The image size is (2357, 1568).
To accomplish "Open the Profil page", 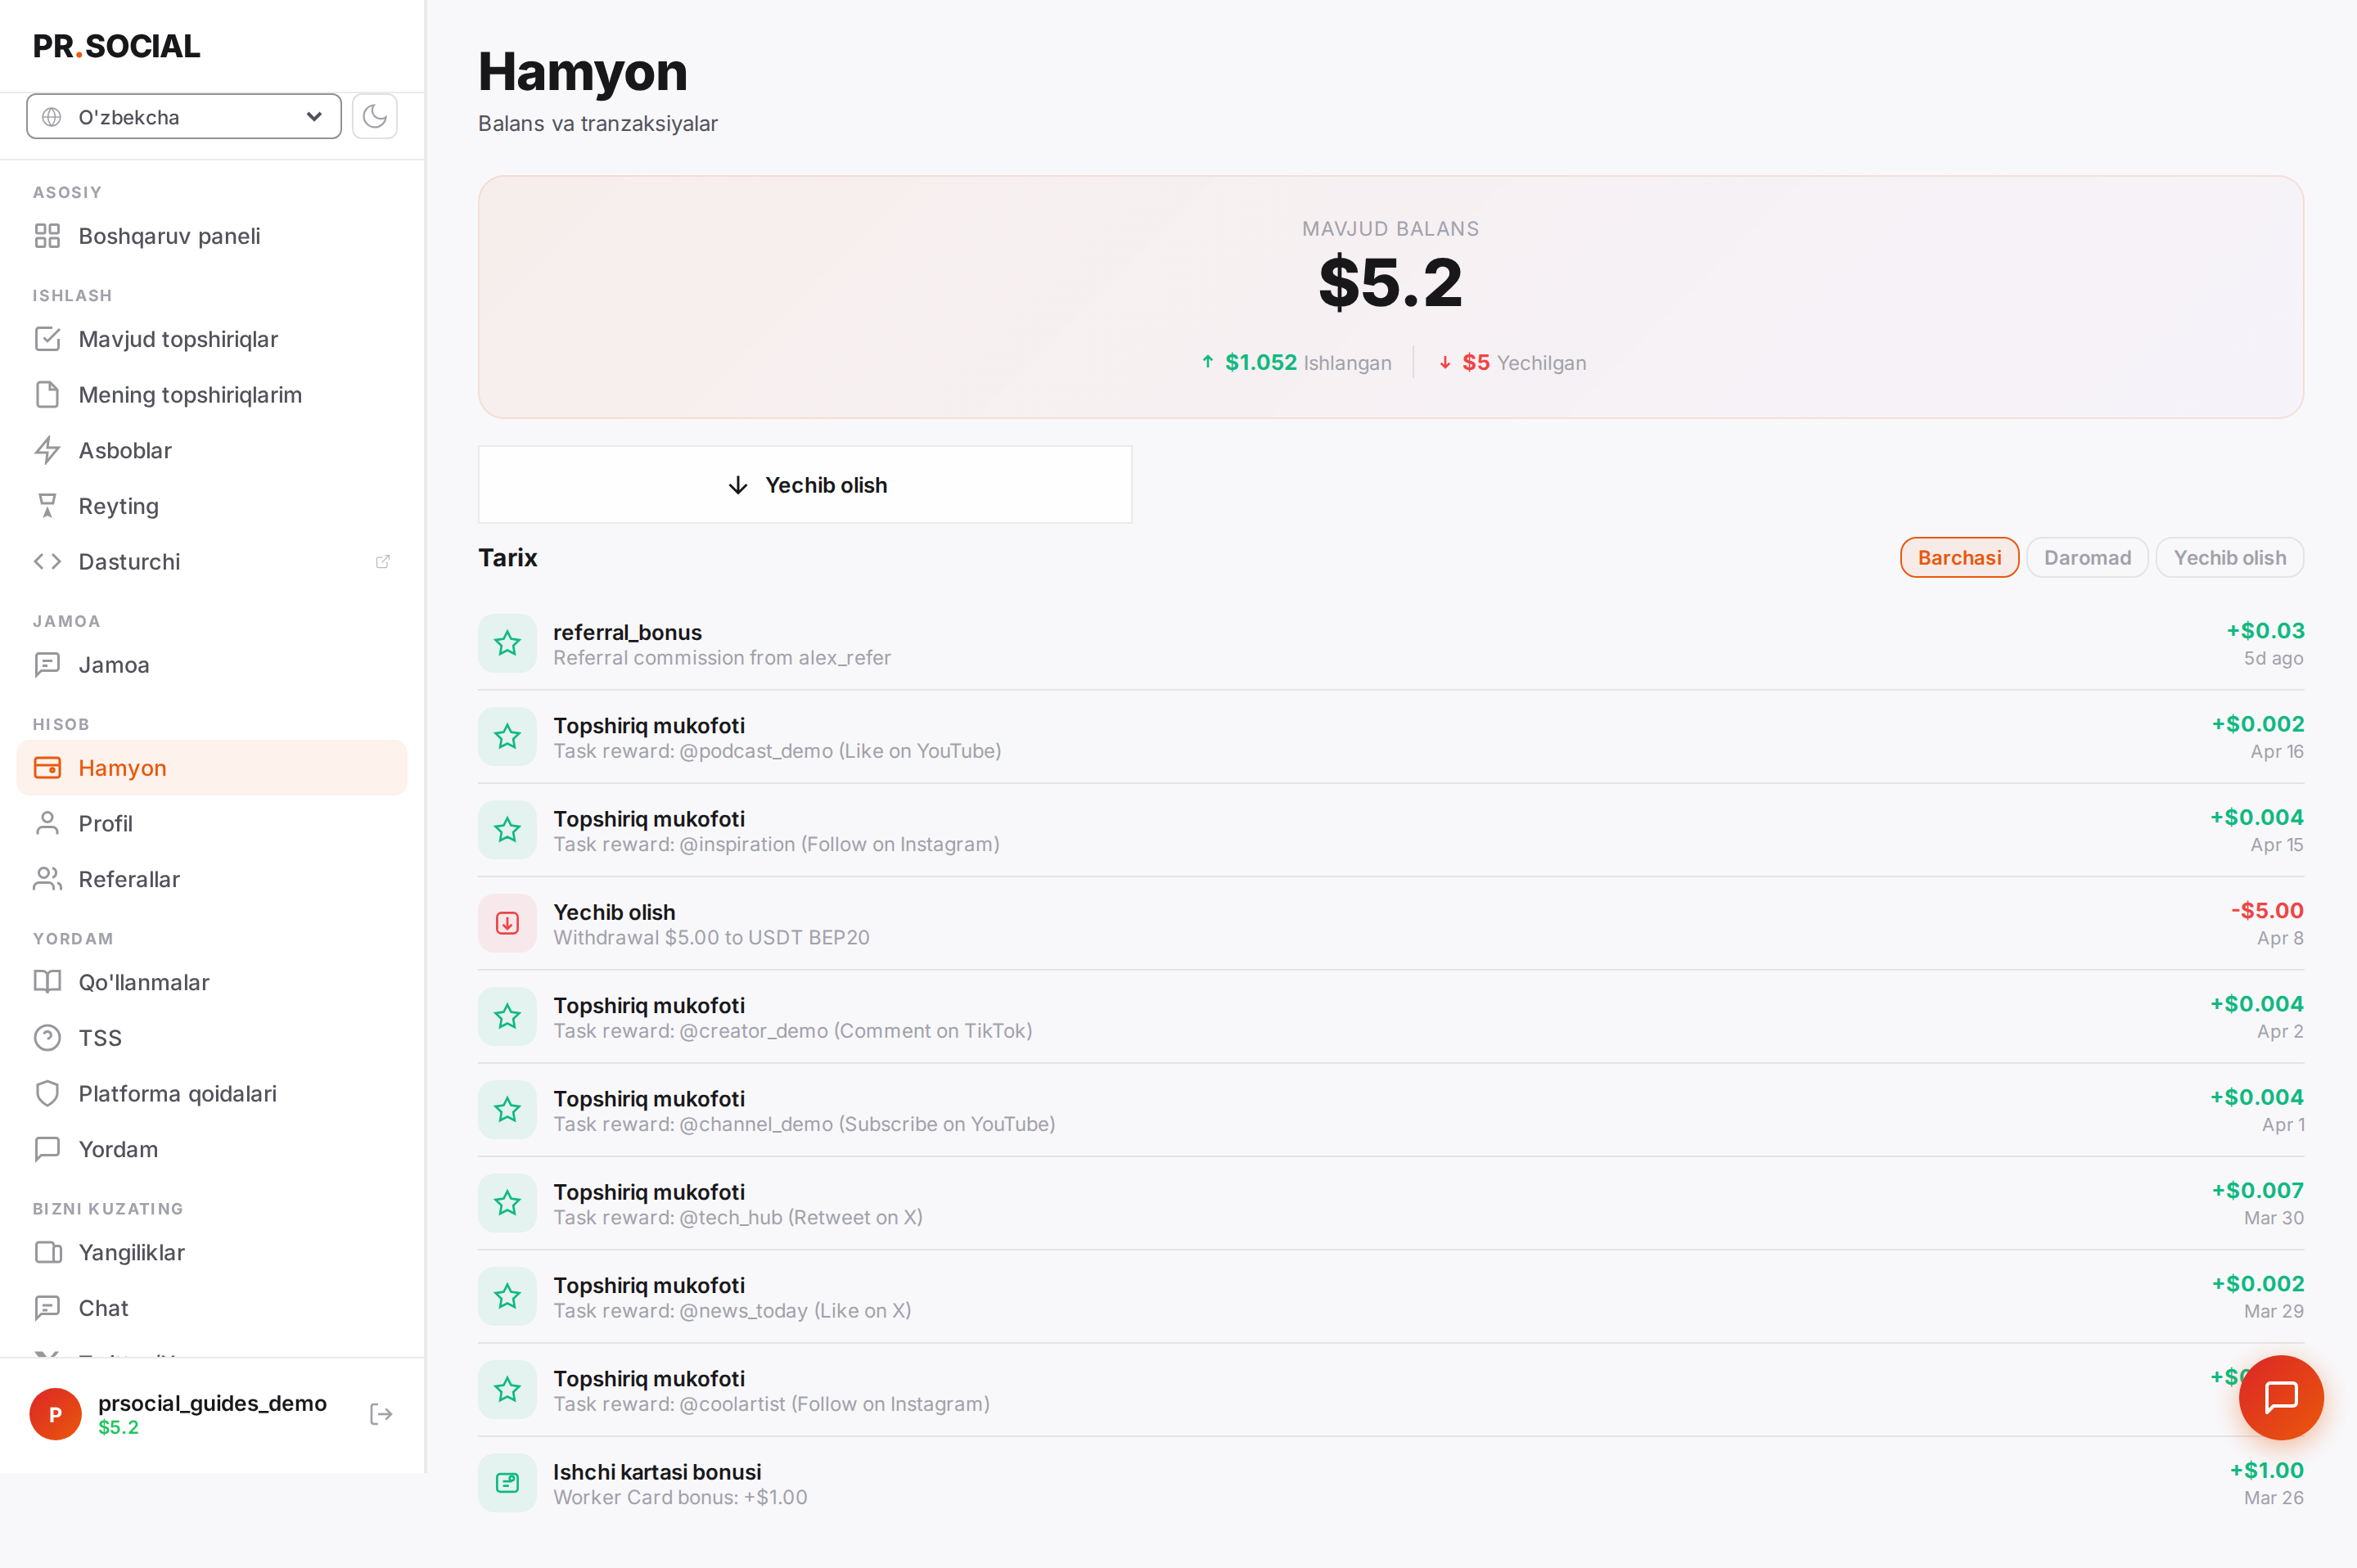I will tap(212, 823).
